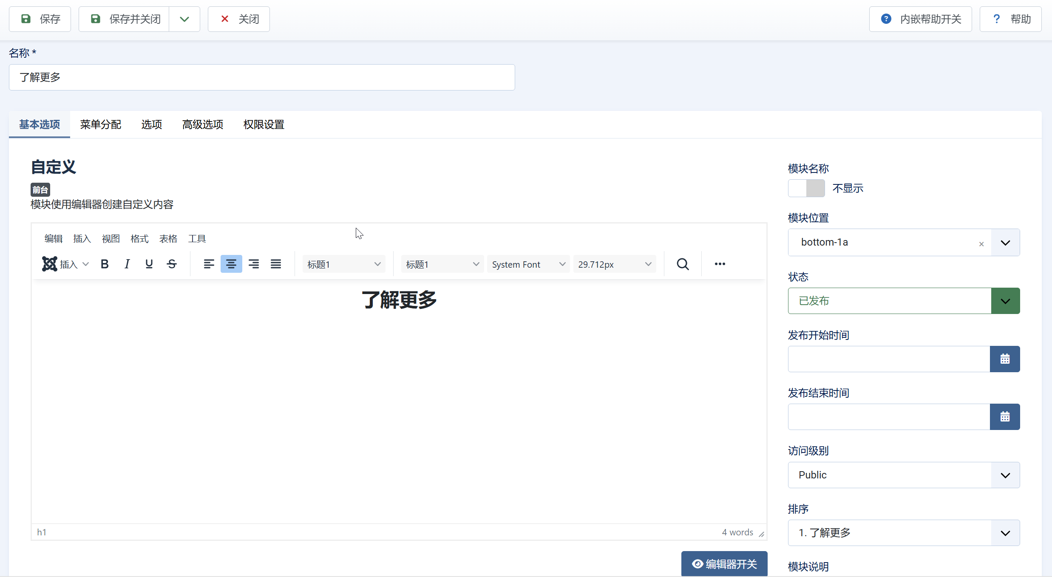Align text to the right
1052x577 pixels.
[x=254, y=264]
